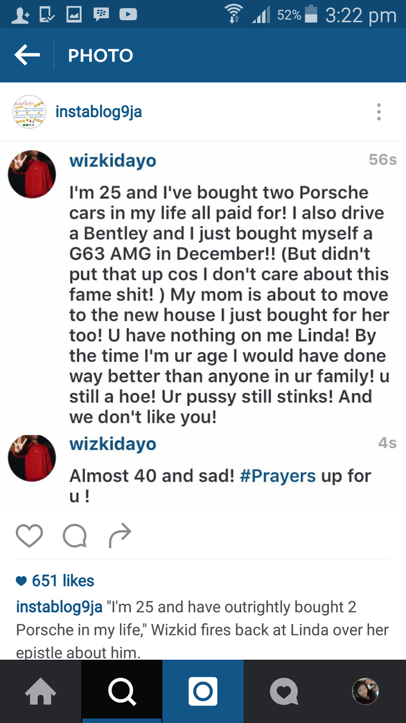
Task: Open the three-dot options menu
Action: [379, 112]
